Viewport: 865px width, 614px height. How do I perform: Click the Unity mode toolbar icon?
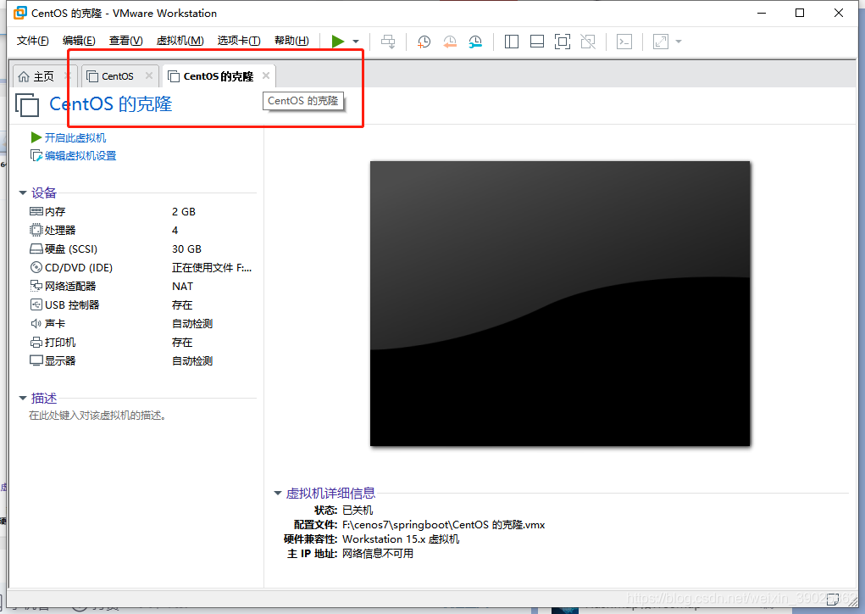[588, 42]
